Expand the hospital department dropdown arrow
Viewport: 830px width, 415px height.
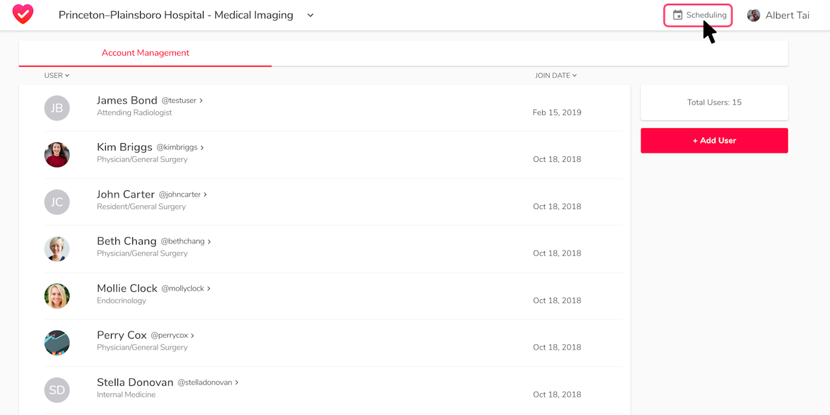point(311,16)
